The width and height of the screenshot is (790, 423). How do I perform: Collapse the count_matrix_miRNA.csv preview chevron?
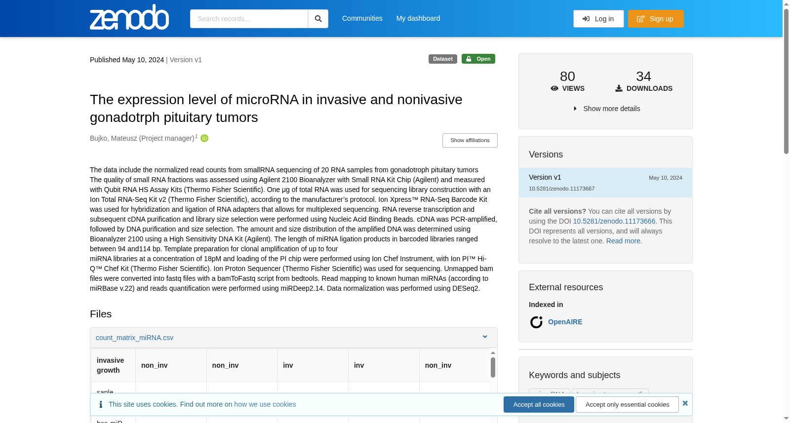click(485, 337)
